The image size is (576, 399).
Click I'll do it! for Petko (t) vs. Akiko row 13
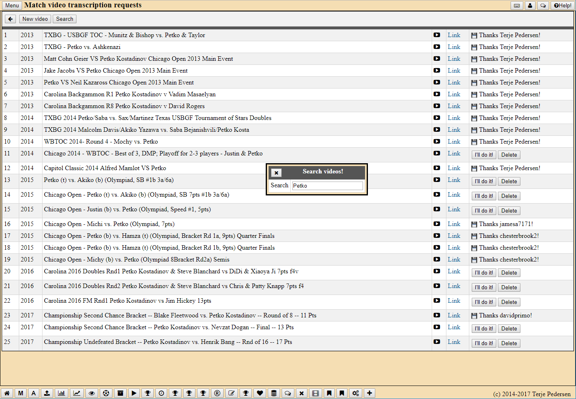coord(484,182)
